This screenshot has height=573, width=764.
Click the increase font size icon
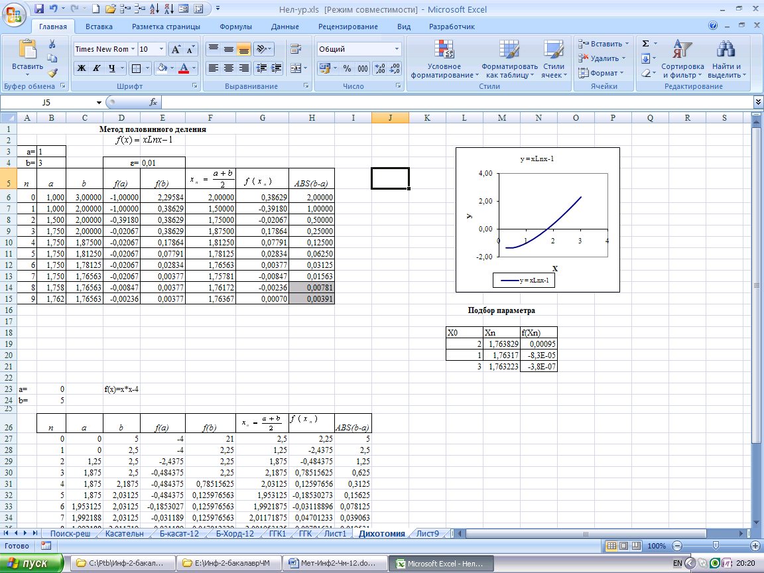click(x=176, y=49)
